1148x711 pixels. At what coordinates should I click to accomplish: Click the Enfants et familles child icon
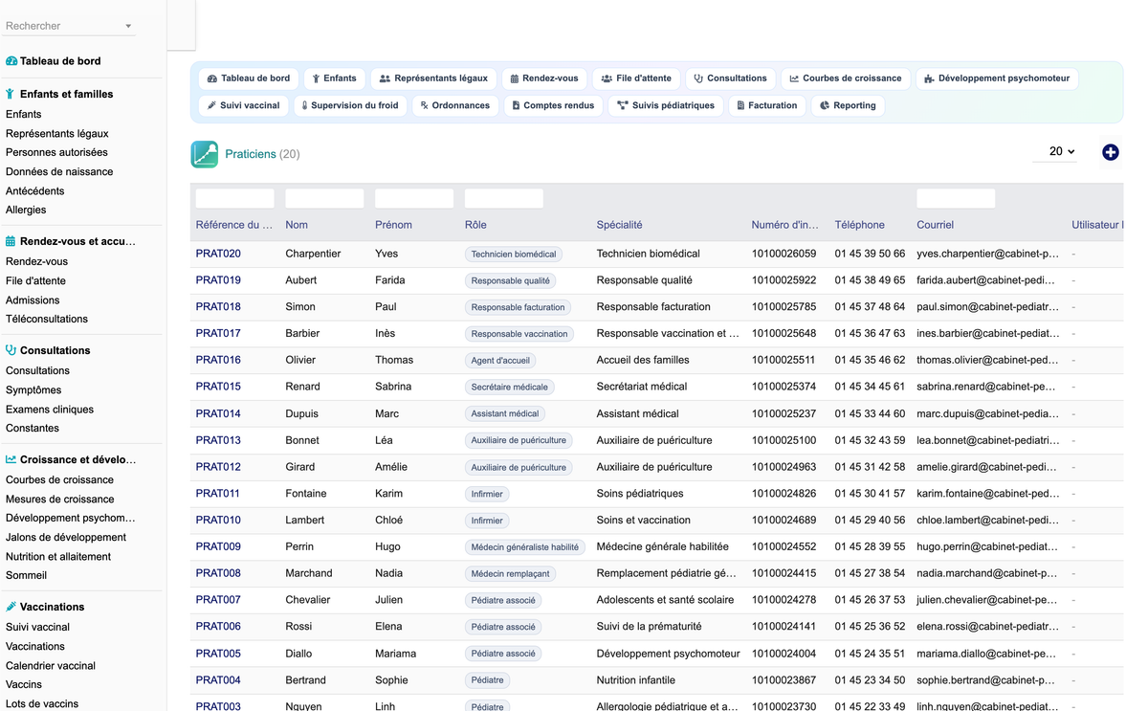pyautogui.click(x=11, y=94)
